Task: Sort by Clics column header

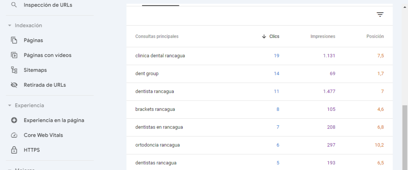Action: (274, 36)
